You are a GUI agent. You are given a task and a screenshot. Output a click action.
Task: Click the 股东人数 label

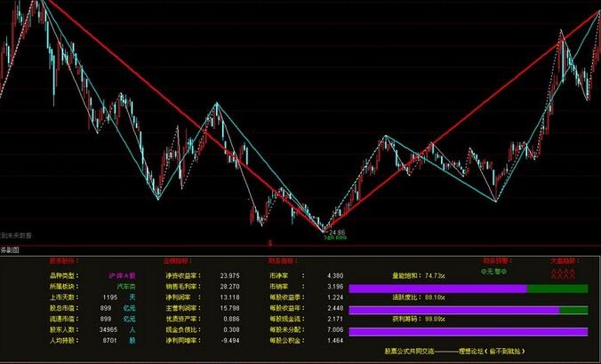(x=62, y=329)
